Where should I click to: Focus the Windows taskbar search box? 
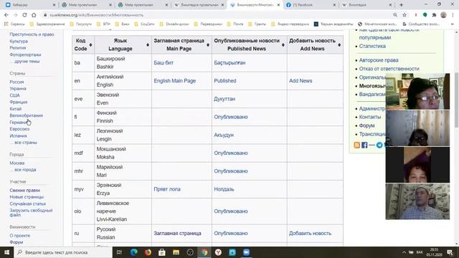tap(63, 252)
